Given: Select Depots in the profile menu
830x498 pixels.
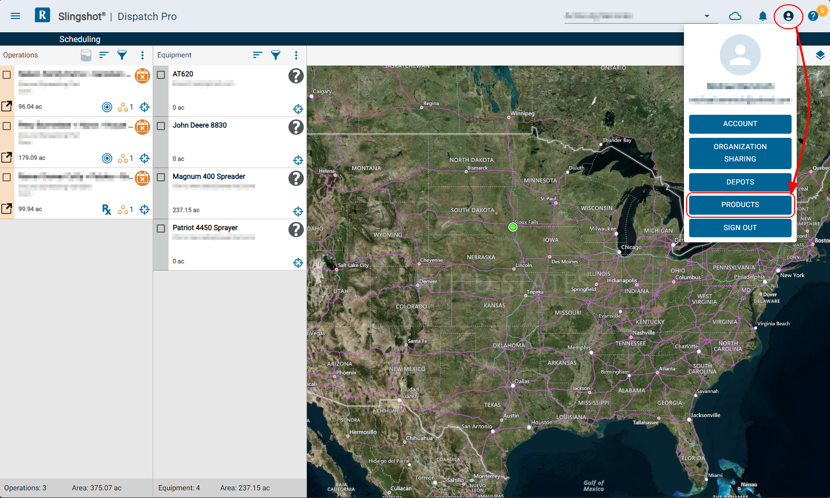Looking at the screenshot, I should click(740, 182).
